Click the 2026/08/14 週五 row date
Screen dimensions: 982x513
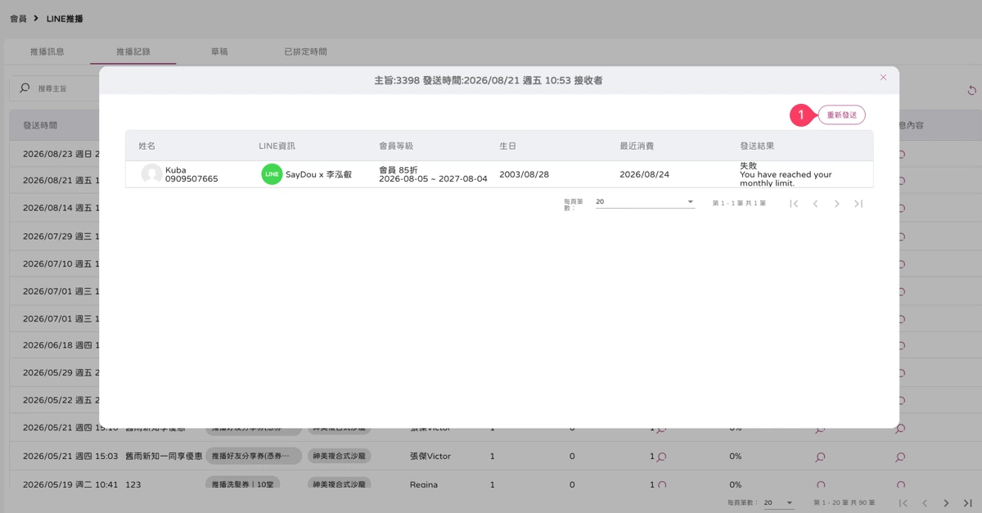[61, 209]
